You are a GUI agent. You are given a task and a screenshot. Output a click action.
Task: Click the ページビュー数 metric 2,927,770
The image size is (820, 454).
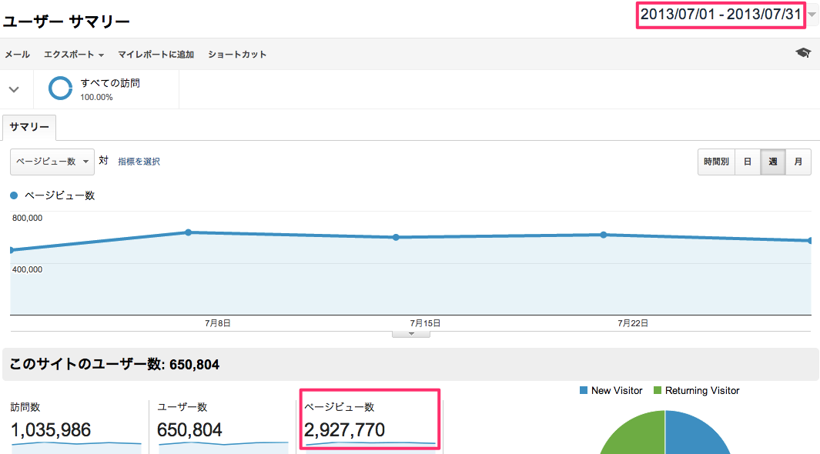coord(345,430)
